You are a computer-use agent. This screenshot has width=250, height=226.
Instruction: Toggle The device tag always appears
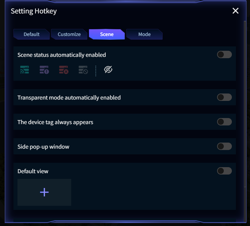(x=224, y=122)
